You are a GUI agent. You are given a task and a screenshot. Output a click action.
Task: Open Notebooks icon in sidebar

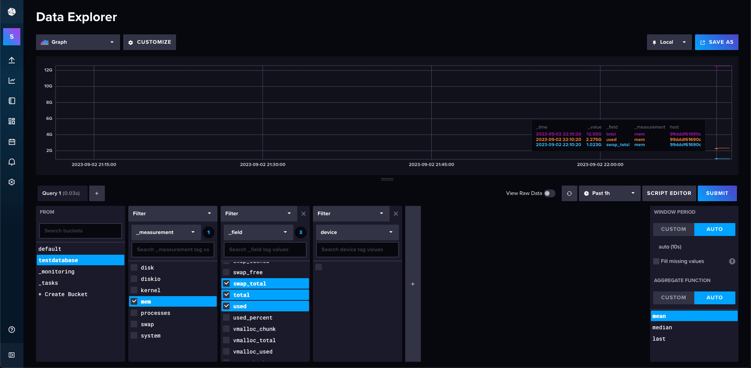point(12,101)
